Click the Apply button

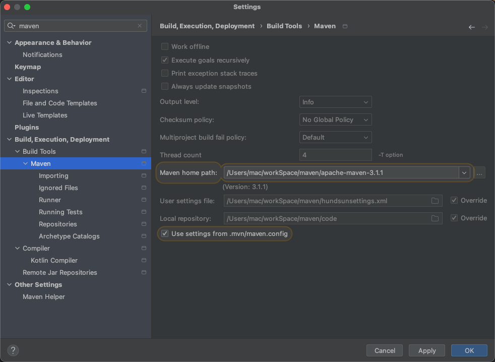point(427,350)
